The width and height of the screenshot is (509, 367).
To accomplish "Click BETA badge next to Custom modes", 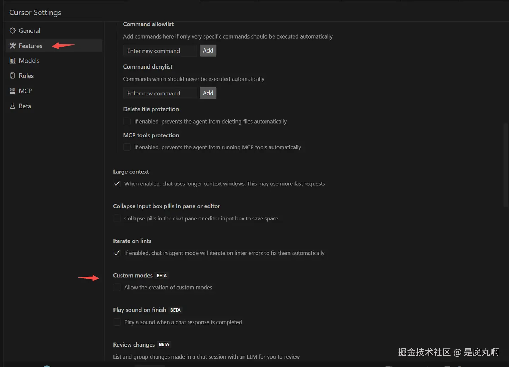I will click(x=162, y=276).
